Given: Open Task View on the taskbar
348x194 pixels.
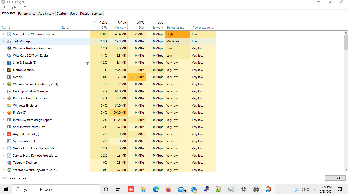Looking at the screenshot, I should [118, 189].
